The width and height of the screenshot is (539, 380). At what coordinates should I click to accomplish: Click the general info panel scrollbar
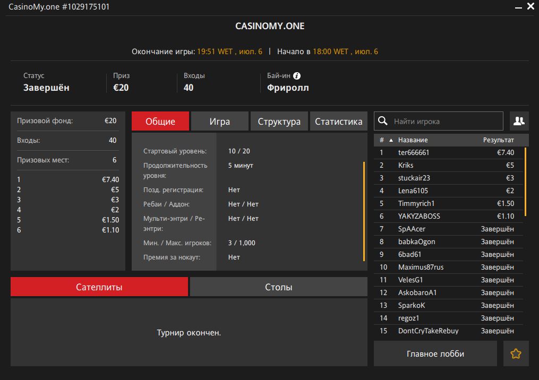pos(364,211)
